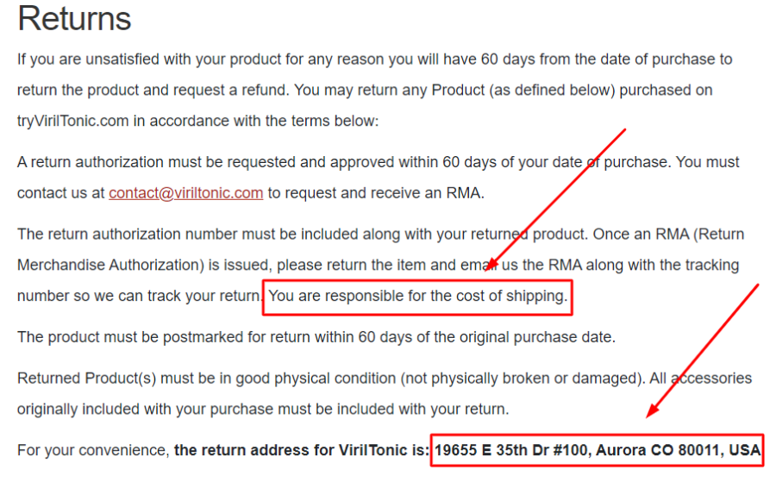This screenshot has height=482, width=776.
Task: Click the 'For your convenience' text
Action: coord(93,450)
